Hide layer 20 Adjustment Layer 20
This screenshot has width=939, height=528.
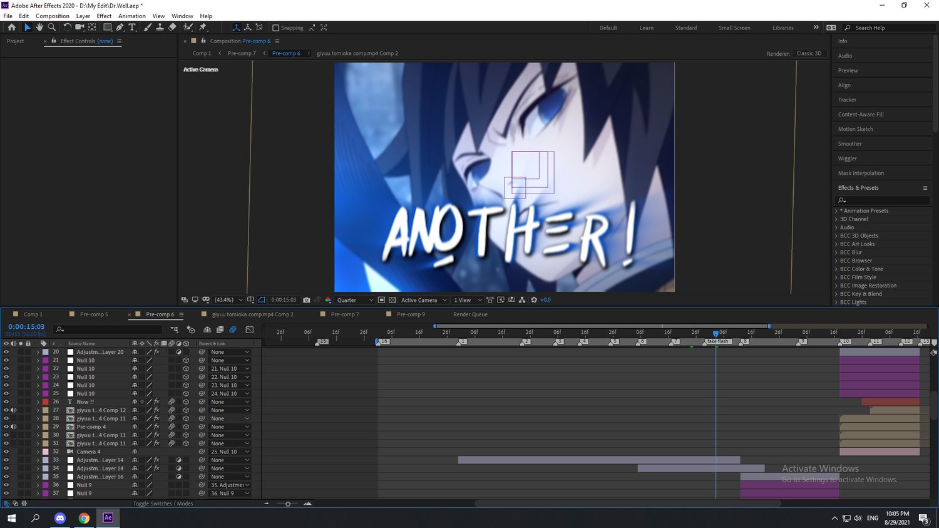coord(6,352)
